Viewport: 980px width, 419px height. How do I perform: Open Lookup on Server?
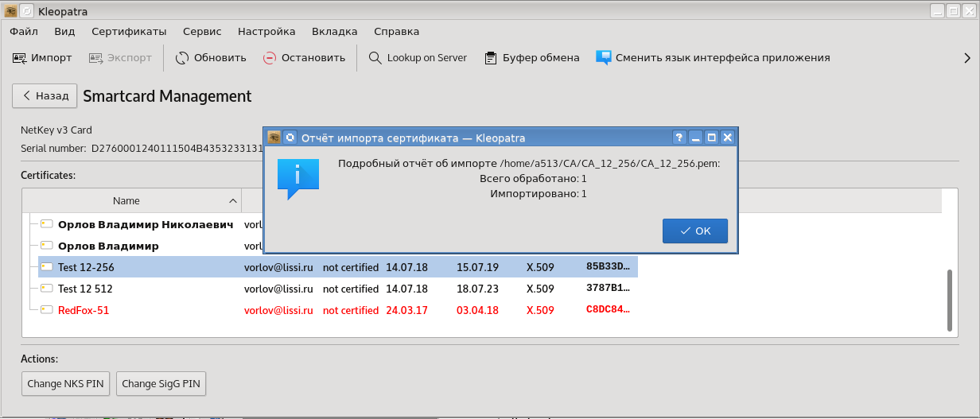click(418, 57)
